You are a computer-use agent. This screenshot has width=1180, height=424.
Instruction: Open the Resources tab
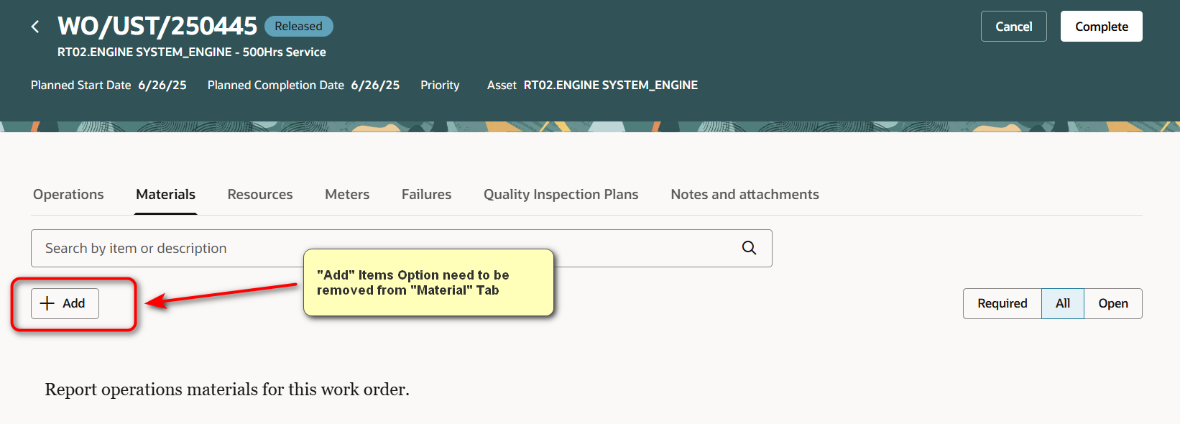(x=259, y=194)
